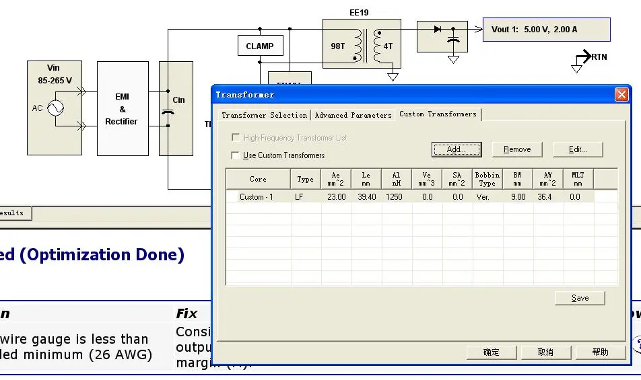Viewport: 641px width, 380px height.
Task: Click the ground symbol under the transformer
Action: tap(393, 76)
